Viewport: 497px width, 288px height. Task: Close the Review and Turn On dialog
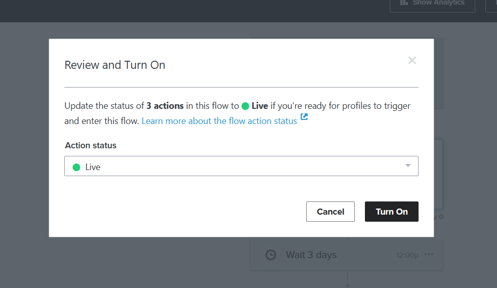(x=412, y=60)
